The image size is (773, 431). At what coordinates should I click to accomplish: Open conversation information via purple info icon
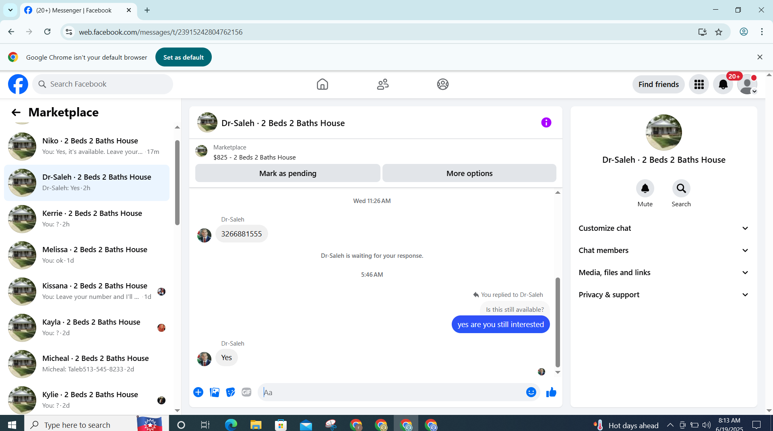(x=546, y=122)
